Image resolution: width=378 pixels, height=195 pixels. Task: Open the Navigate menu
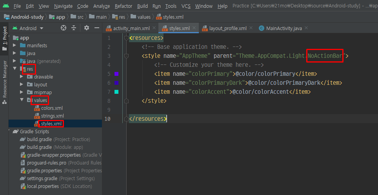63,6
